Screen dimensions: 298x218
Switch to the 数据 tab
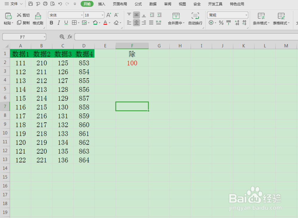tap(153, 4)
